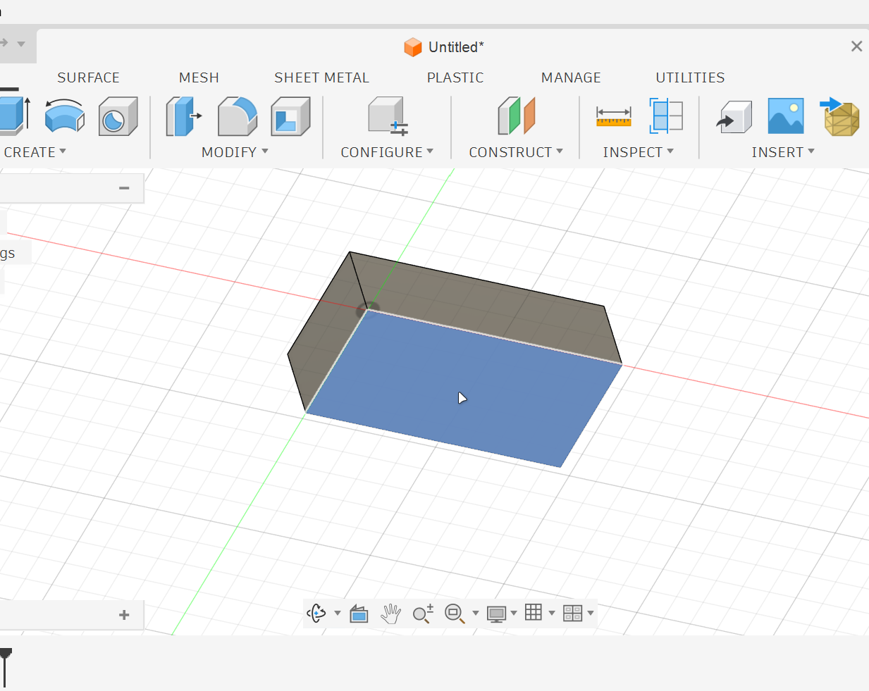
Task: Select the Midplane construct icon
Action: pos(517,116)
